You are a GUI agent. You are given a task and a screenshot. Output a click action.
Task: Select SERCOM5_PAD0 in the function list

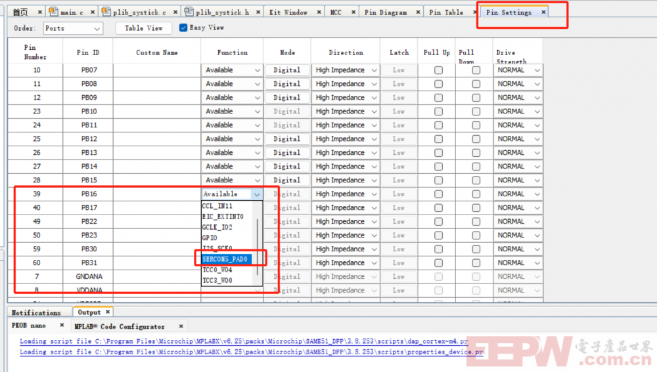226,259
